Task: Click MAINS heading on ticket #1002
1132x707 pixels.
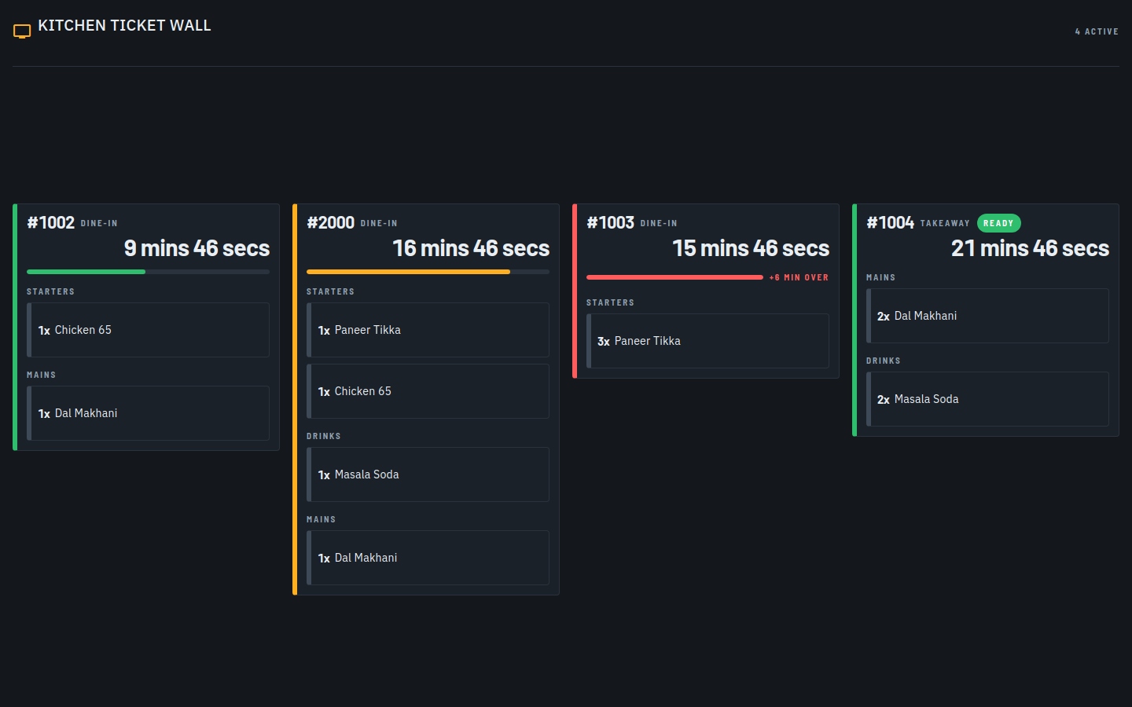Action: pyautogui.click(x=42, y=375)
